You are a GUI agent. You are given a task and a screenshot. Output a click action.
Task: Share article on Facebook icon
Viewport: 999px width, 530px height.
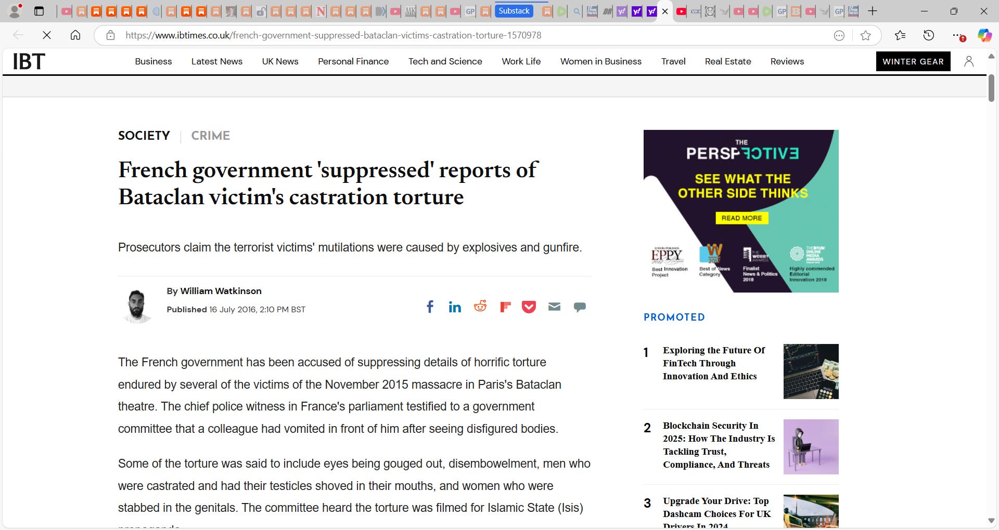click(x=430, y=307)
